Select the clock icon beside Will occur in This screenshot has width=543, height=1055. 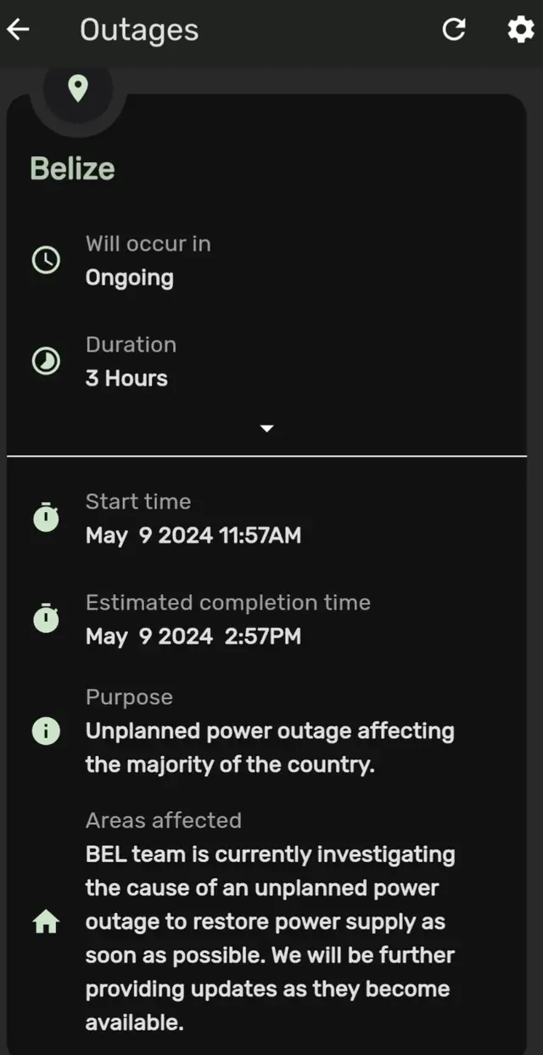click(47, 260)
